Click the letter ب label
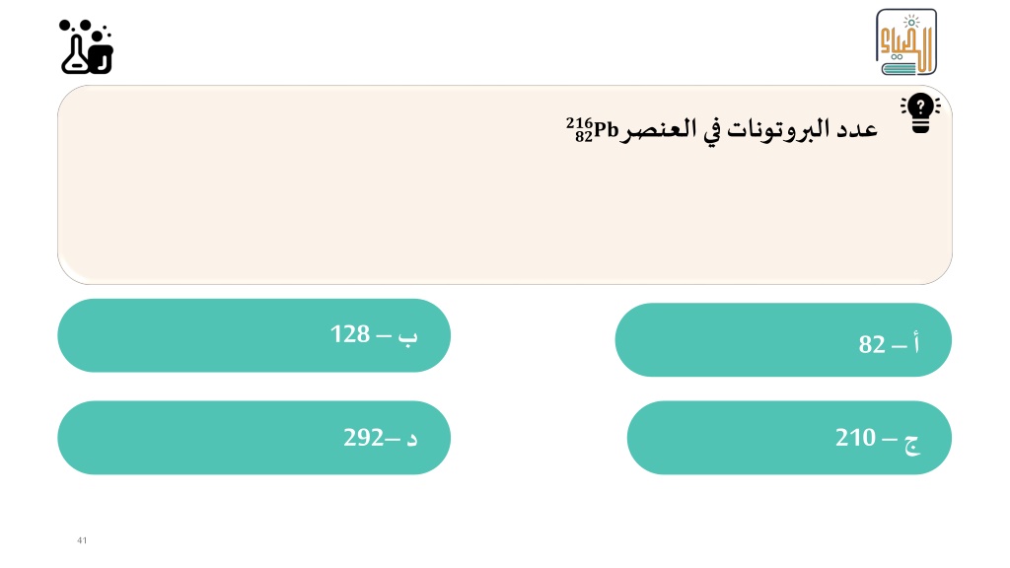The height and width of the screenshot is (568, 1010). click(407, 337)
